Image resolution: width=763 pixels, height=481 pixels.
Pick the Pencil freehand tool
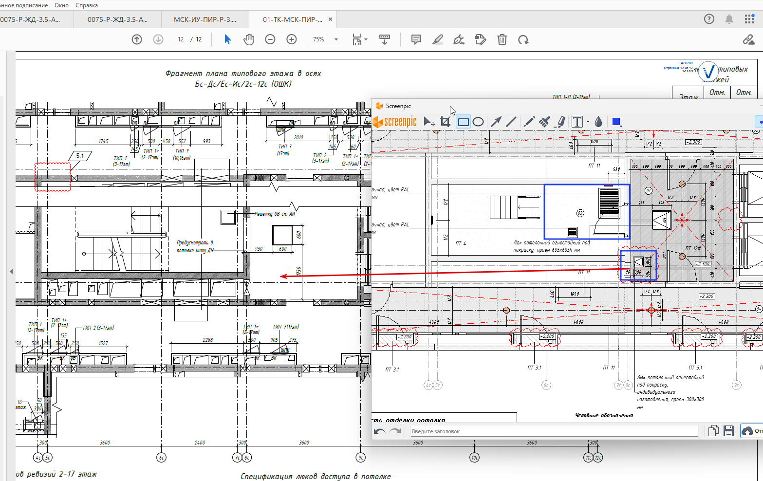tap(529, 122)
